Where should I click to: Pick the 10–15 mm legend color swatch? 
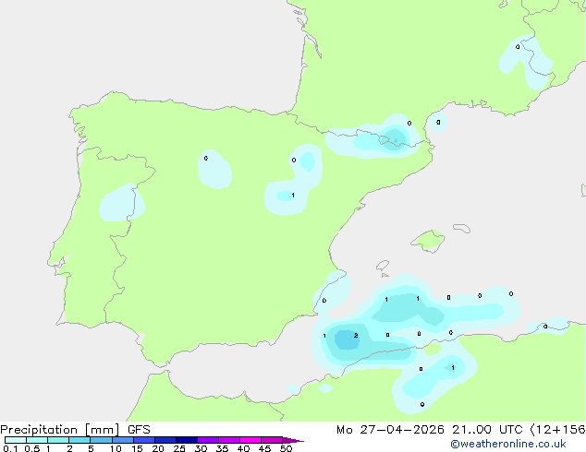click(x=122, y=440)
